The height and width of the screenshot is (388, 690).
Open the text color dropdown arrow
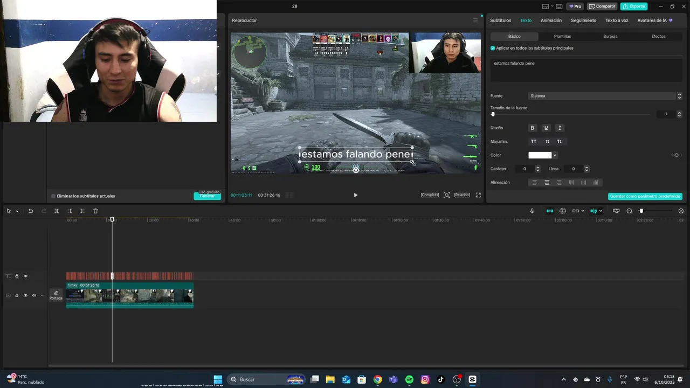pyautogui.click(x=555, y=155)
